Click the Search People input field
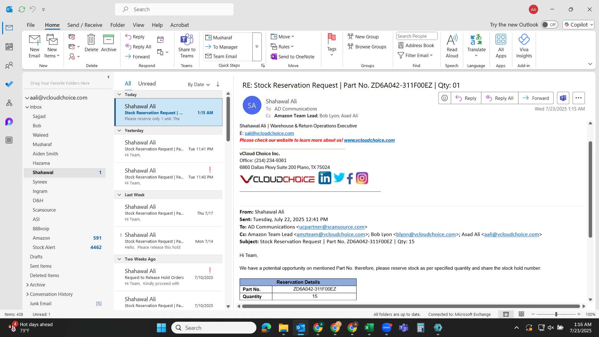Screen dimensions: 599x337 [416, 36]
